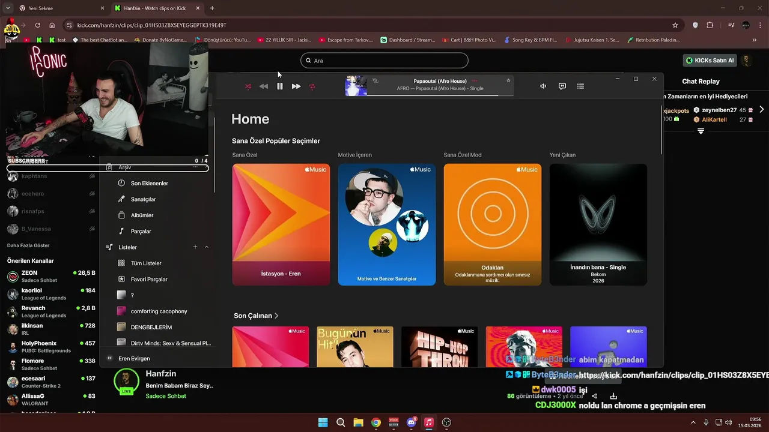The width and height of the screenshot is (769, 432).
Task: Favorite the Papaoutai song with the star
Action: (508, 80)
